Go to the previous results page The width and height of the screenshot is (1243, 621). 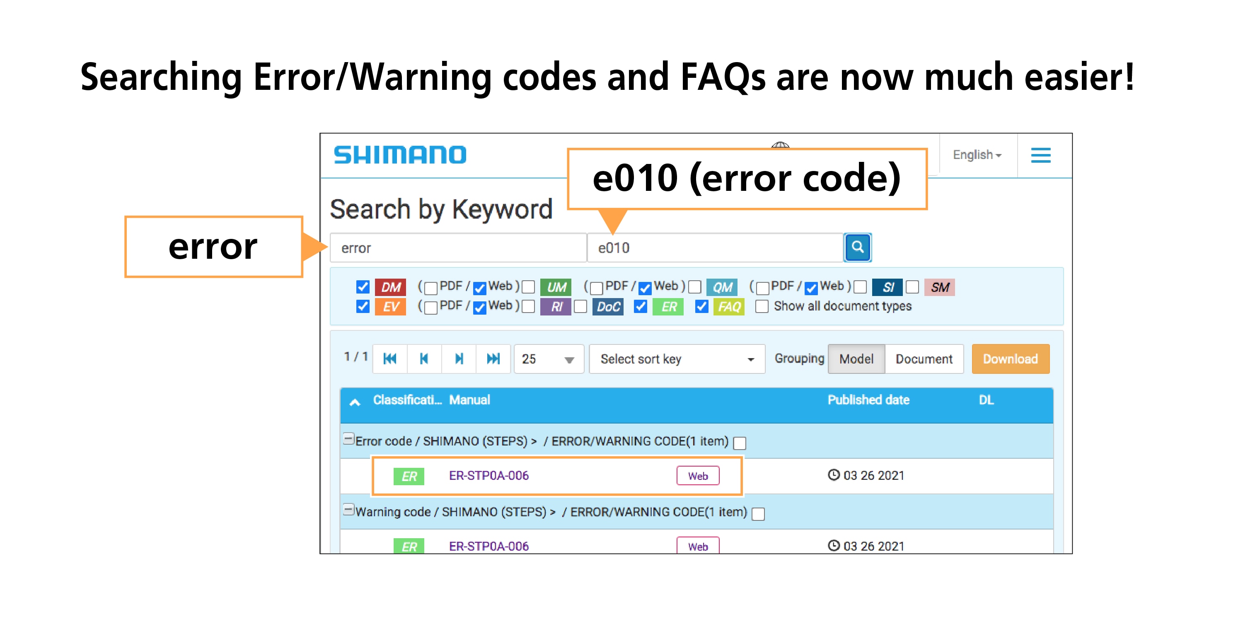click(424, 359)
